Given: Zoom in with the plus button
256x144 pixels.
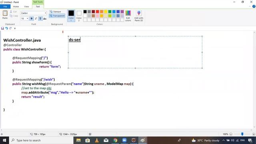Looking at the screenshot, I should pyautogui.click(x=254, y=134).
